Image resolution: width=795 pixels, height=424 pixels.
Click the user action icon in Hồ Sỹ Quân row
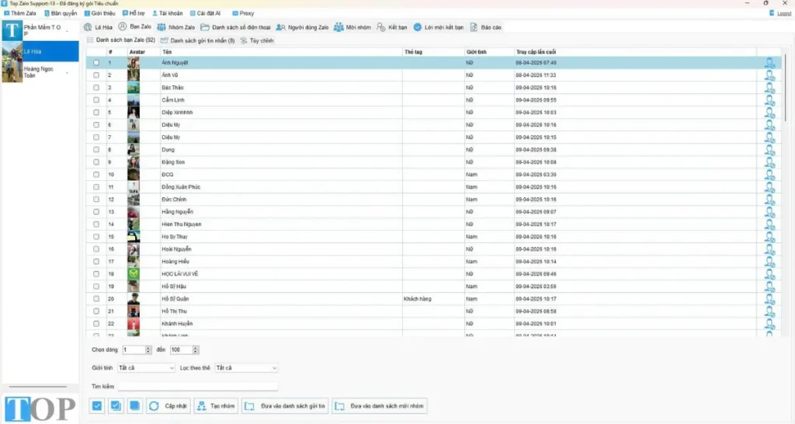pos(769,299)
